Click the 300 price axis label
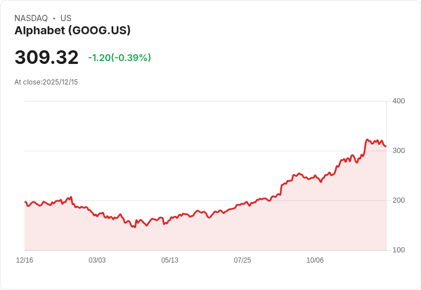The height and width of the screenshot is (290, 421). pyautogui.click(x=399, y=151)
